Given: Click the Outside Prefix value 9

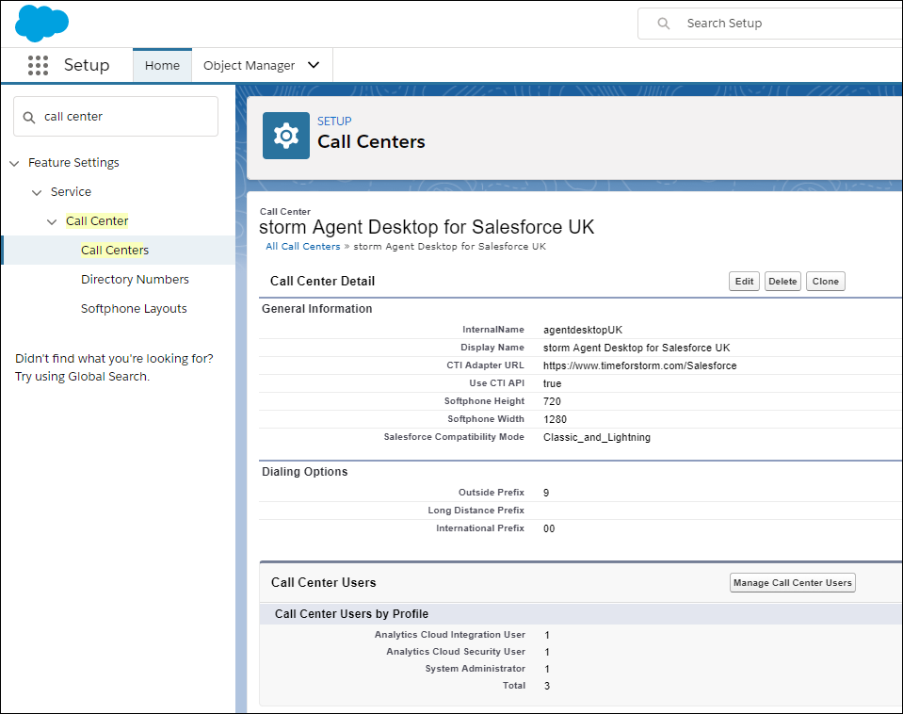Looking at the screenshot, I should (x=546, y=493).
